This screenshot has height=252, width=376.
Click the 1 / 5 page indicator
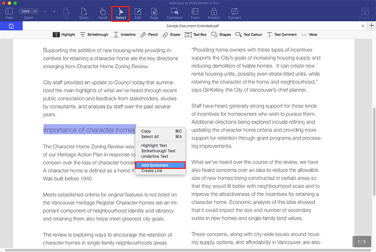(361, 242)
